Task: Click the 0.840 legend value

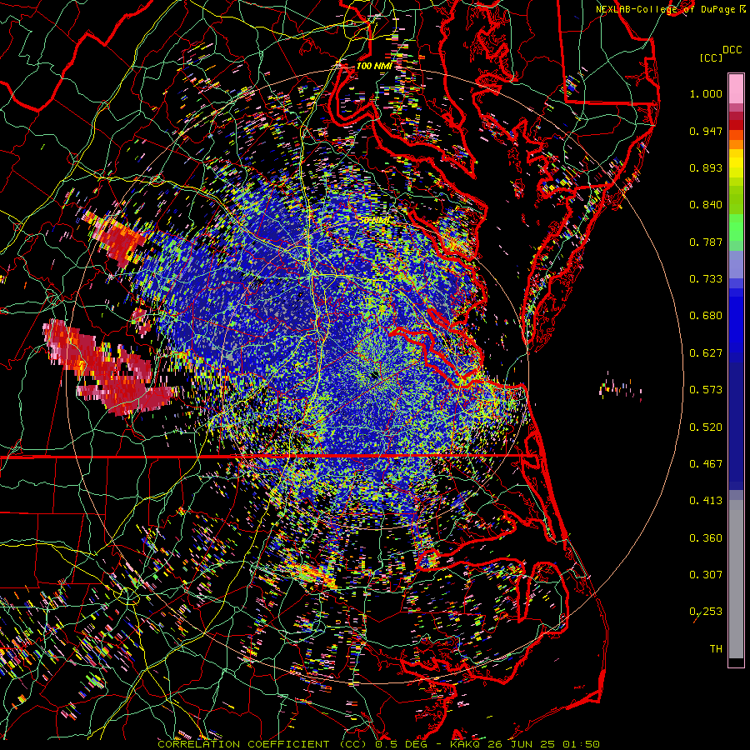Action: 706,205
